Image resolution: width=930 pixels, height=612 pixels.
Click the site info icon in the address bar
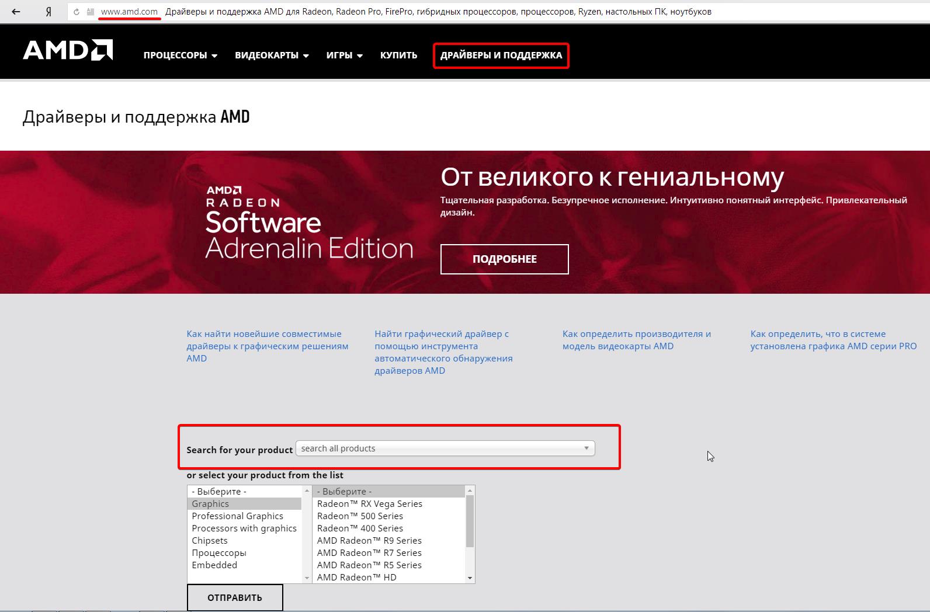91,12
